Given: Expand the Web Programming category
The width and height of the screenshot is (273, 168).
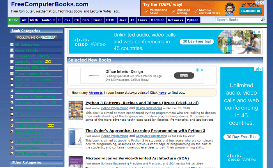Looking at the screenshot, I should (x=12, y=153).
